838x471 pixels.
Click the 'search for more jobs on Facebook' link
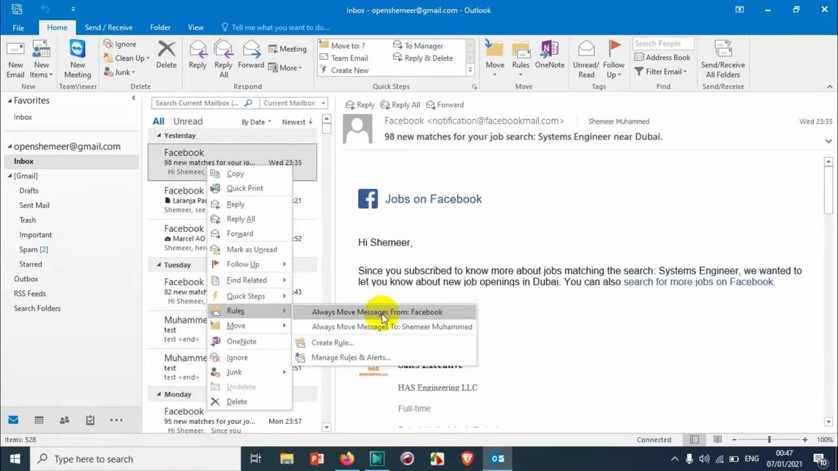tap(699, 282)
